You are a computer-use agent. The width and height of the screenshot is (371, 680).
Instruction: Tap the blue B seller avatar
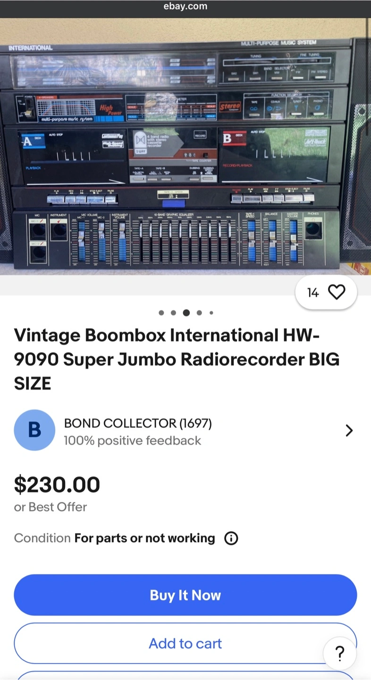(x=34, y=430)
